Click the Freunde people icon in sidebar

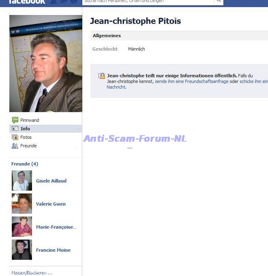[x=15, y=146]
